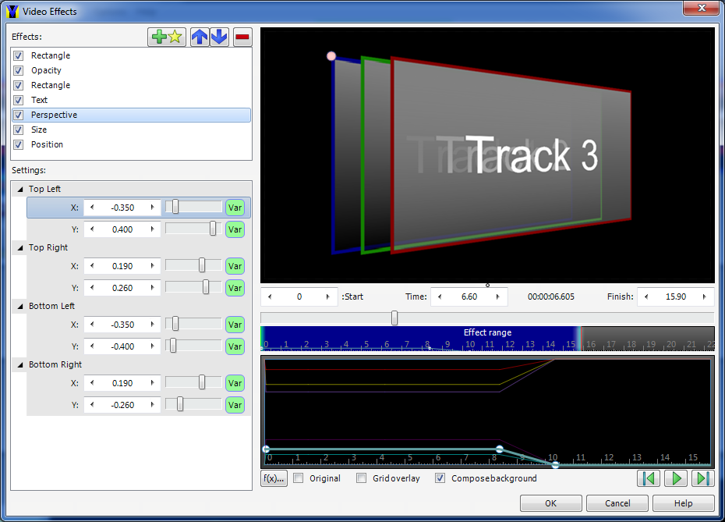The image size is (725, 522).
Task: Click the time position slider handle
Action: tap(394, 318)
